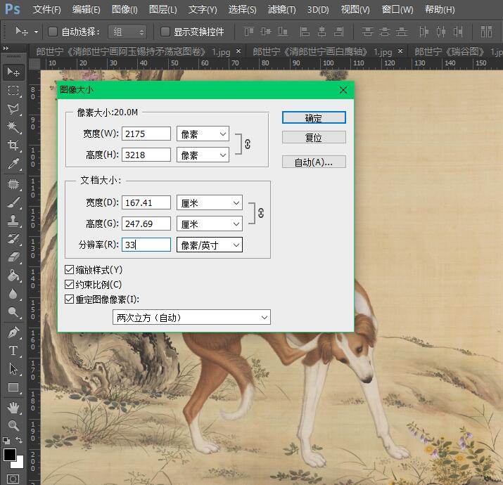Close the 清郎世宁画白鹰轴 tab
503x485 pixels.
click(400, 51)
